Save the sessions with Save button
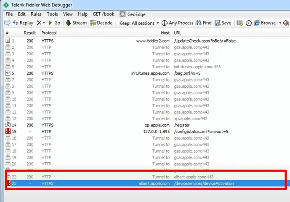Screen dimensions: 290x202 point(223,23)
